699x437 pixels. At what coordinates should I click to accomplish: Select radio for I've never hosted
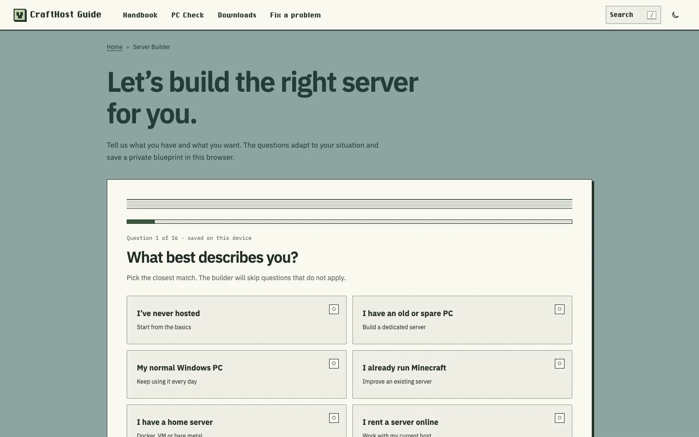[x=334, y=309]
